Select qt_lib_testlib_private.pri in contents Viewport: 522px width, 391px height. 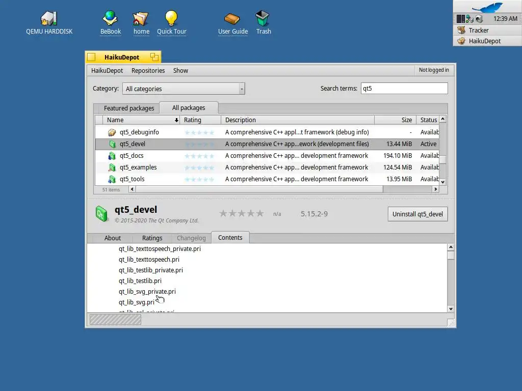(151, 270)
